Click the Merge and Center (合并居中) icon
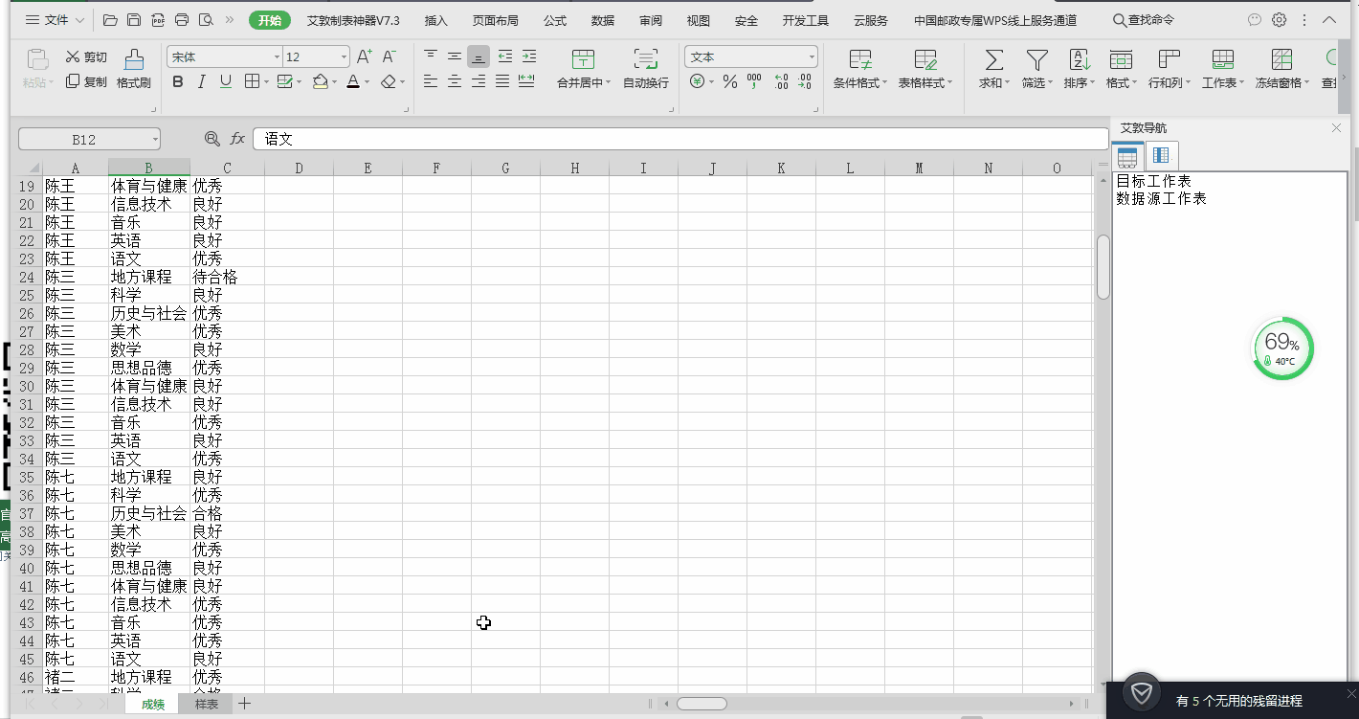This screenshot has height=719, width=1359. [583, 59]
